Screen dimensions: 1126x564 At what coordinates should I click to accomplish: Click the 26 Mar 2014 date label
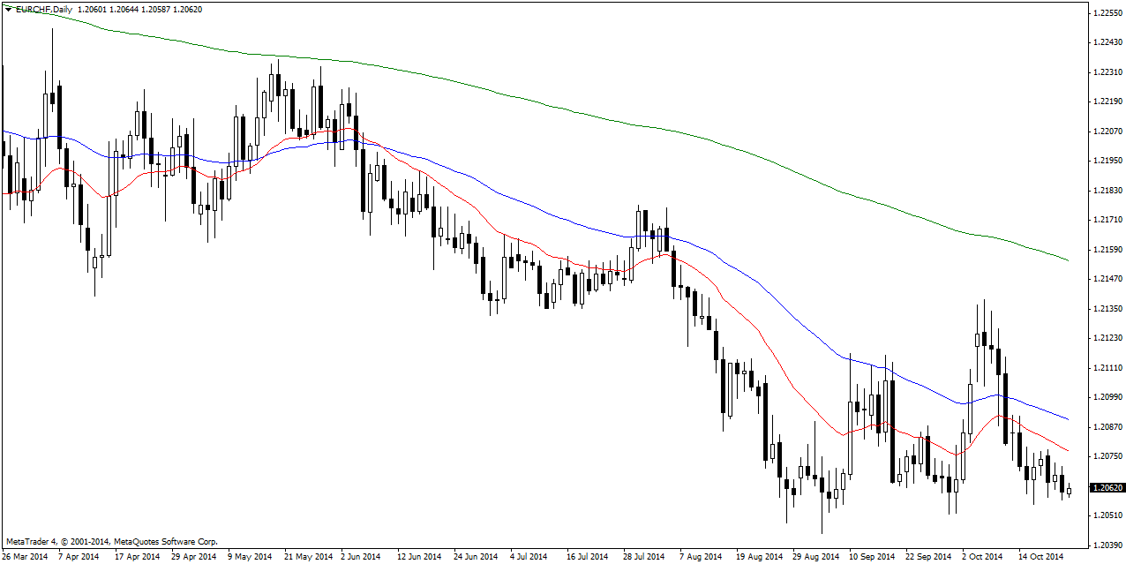click(26, 557)
